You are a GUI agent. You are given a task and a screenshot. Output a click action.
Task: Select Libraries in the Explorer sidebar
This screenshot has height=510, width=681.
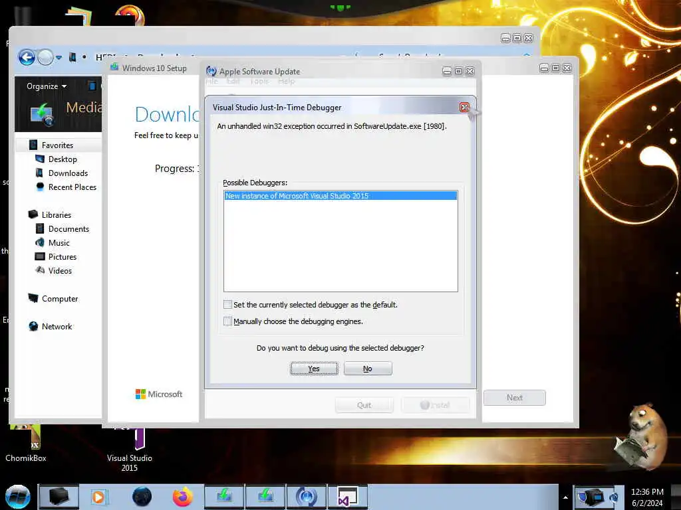point(57,214)
